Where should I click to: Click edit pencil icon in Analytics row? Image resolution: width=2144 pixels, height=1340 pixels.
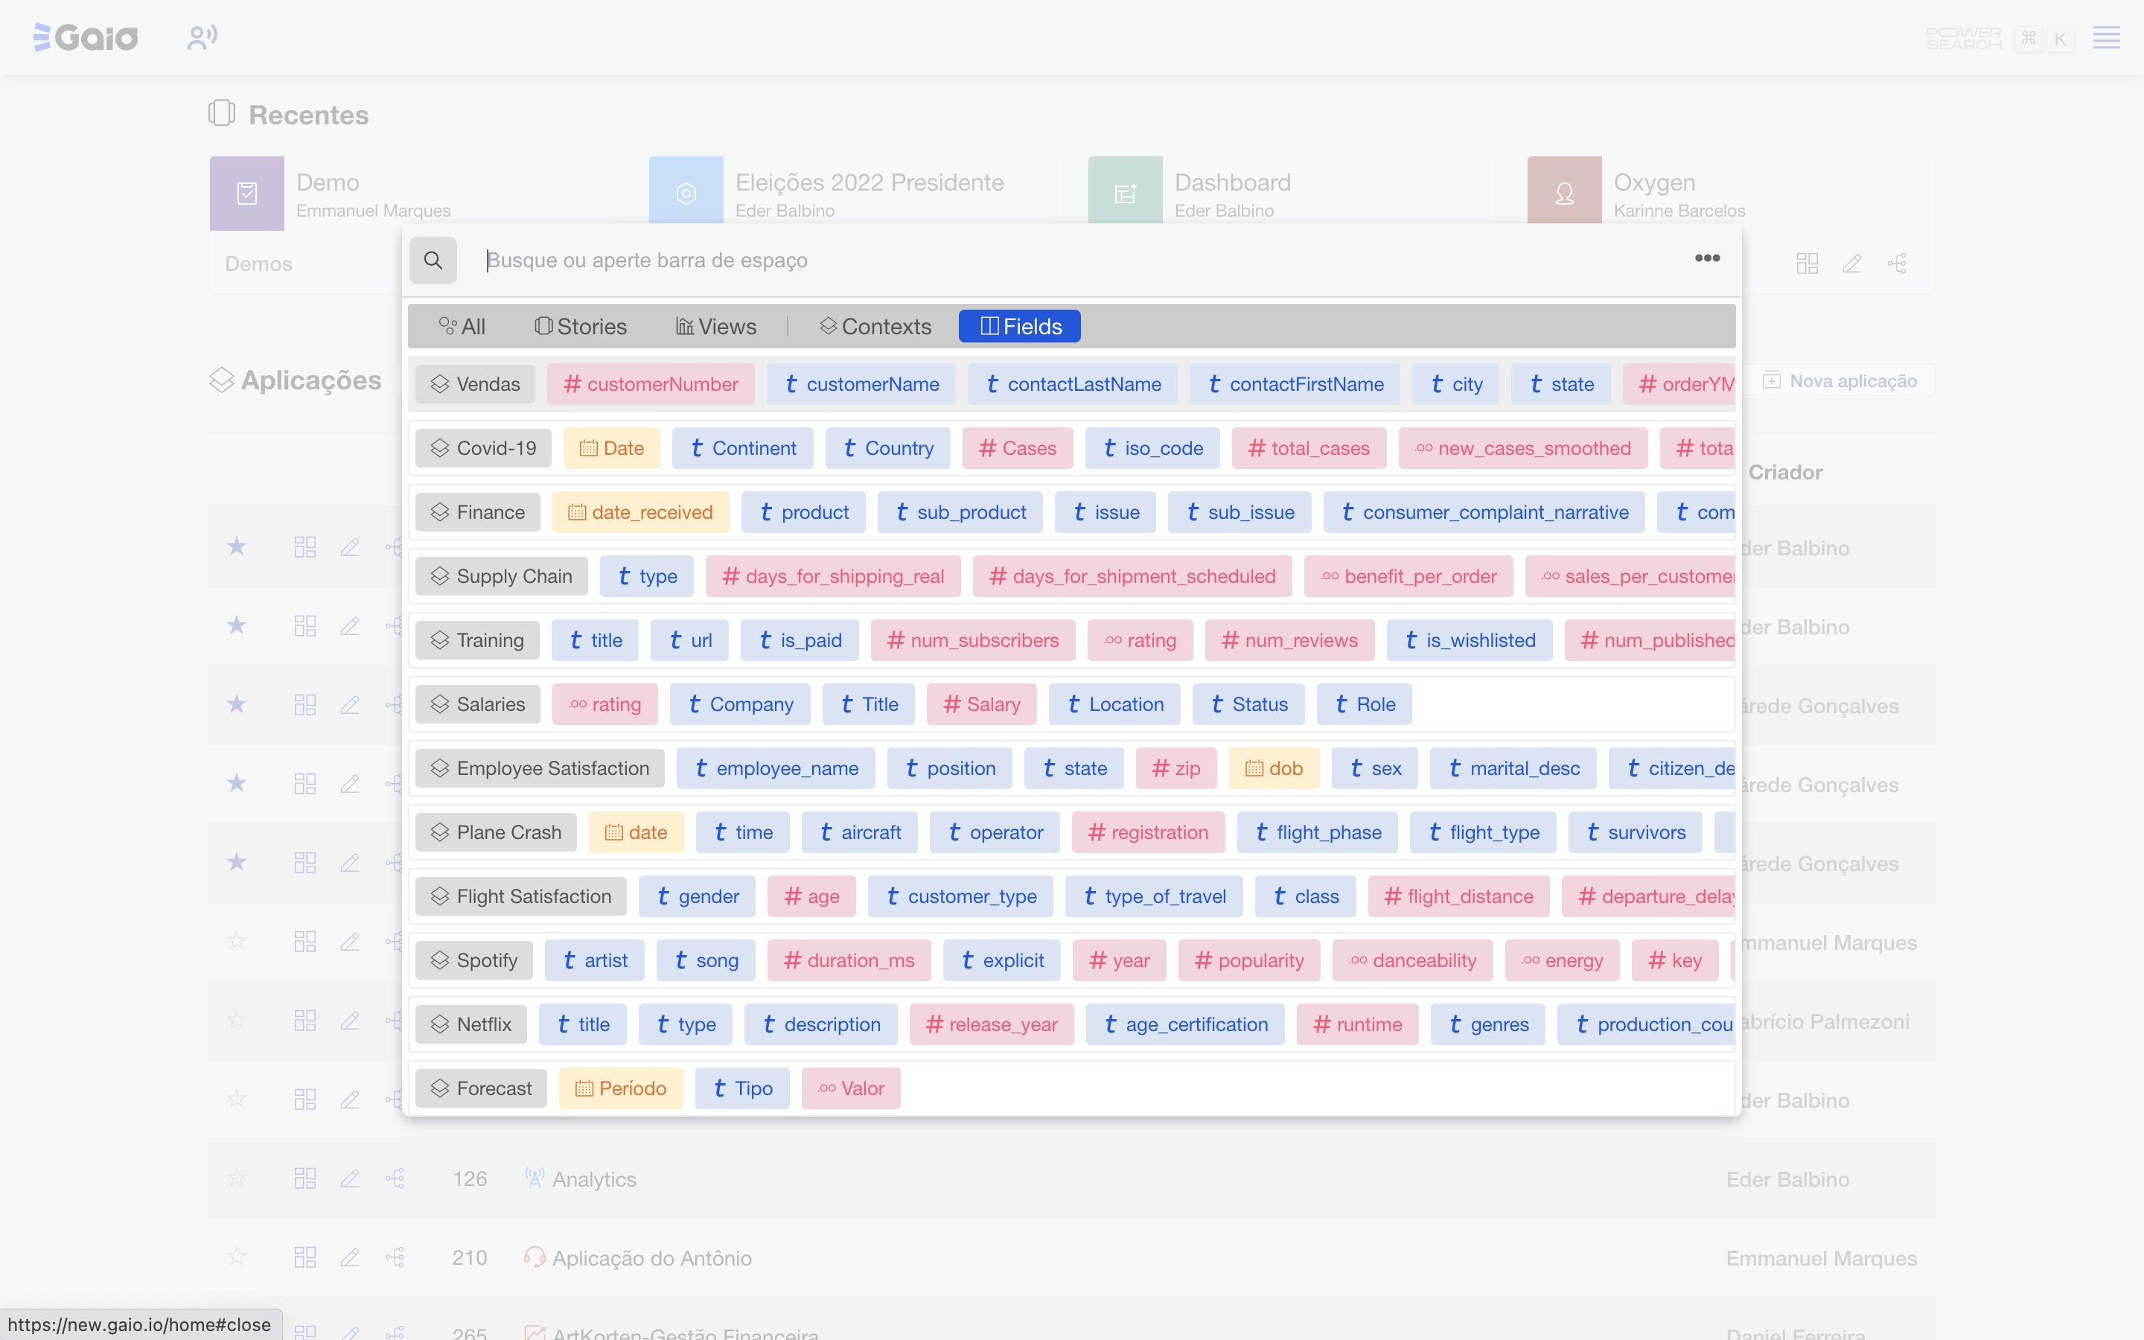[350, 1178]
